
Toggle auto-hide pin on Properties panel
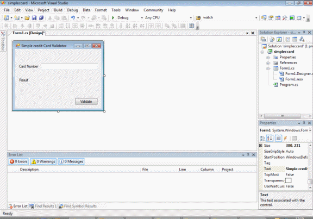pyautogui.click(x=304, y=123)
